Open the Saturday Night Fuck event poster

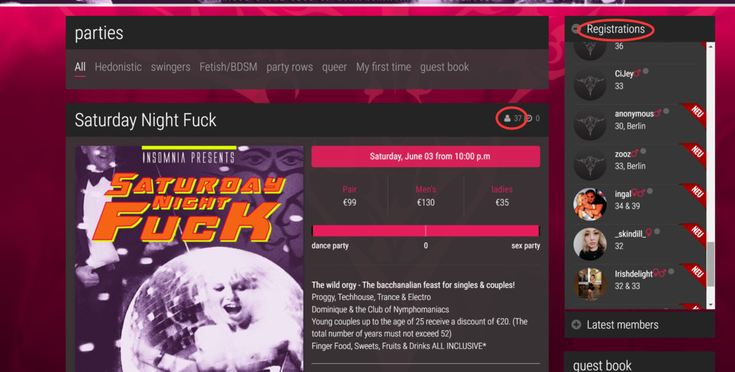point(189,259)
